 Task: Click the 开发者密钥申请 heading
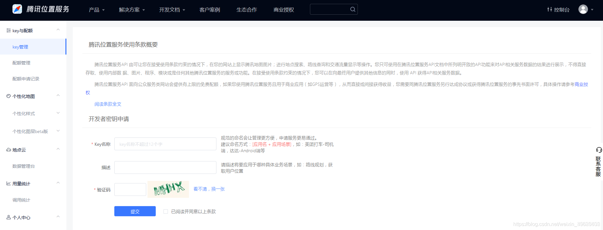click(x=109, y=119)
